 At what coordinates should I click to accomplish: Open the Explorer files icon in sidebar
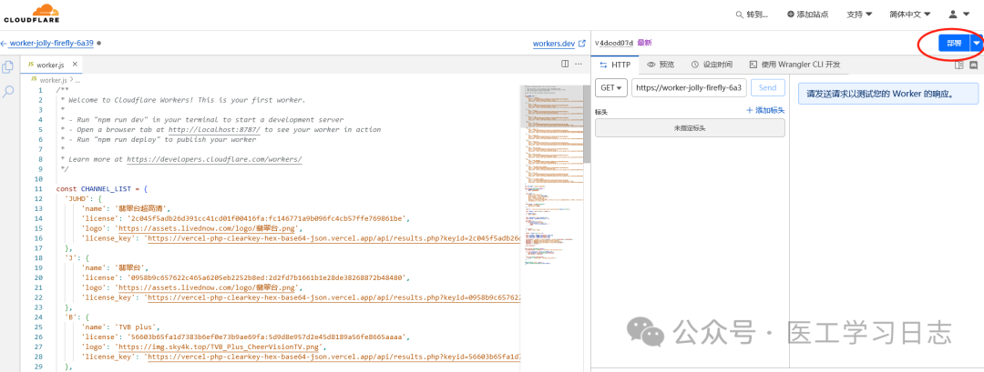tap(8, 67)
